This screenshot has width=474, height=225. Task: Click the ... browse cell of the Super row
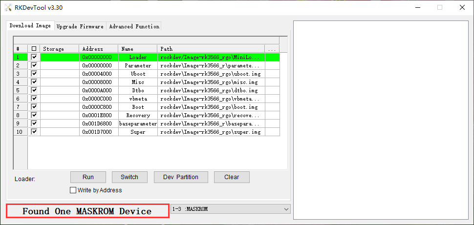272,132
